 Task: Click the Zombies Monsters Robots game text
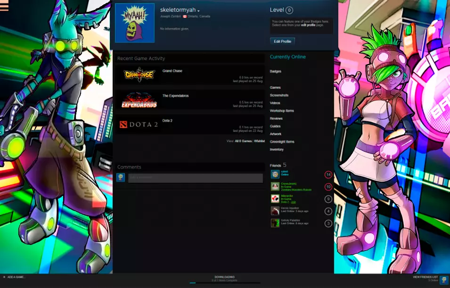tap(296, 190)
